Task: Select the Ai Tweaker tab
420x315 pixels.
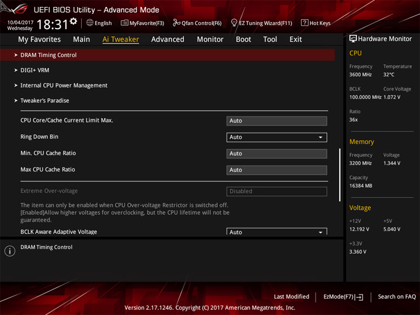Action: tap(121, 40)
